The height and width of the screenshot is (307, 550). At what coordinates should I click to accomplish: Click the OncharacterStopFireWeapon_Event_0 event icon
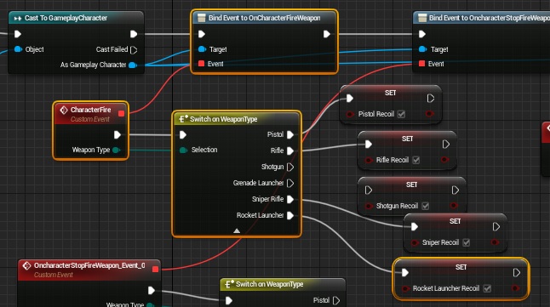pyautogui.click(x=26, y=265)
